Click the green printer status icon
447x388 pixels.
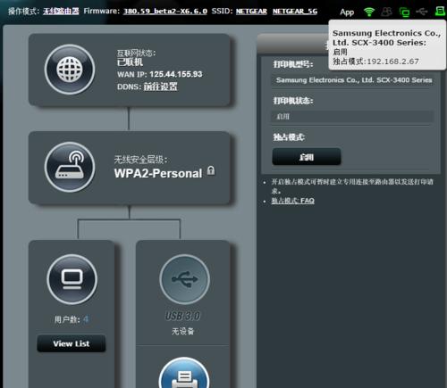pyautogui.click(x=440, y=12)
